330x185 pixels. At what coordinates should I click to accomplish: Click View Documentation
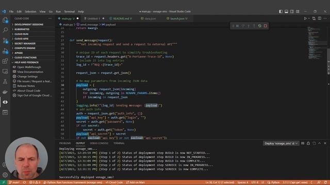[x=30, y=72]
